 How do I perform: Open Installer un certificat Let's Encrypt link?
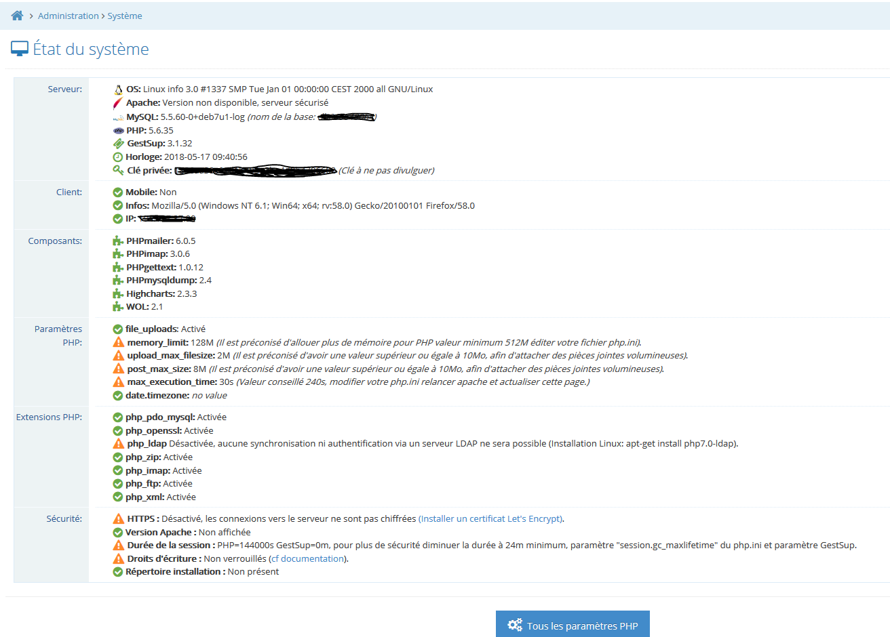pyautogui.click(x=490, y=518)
